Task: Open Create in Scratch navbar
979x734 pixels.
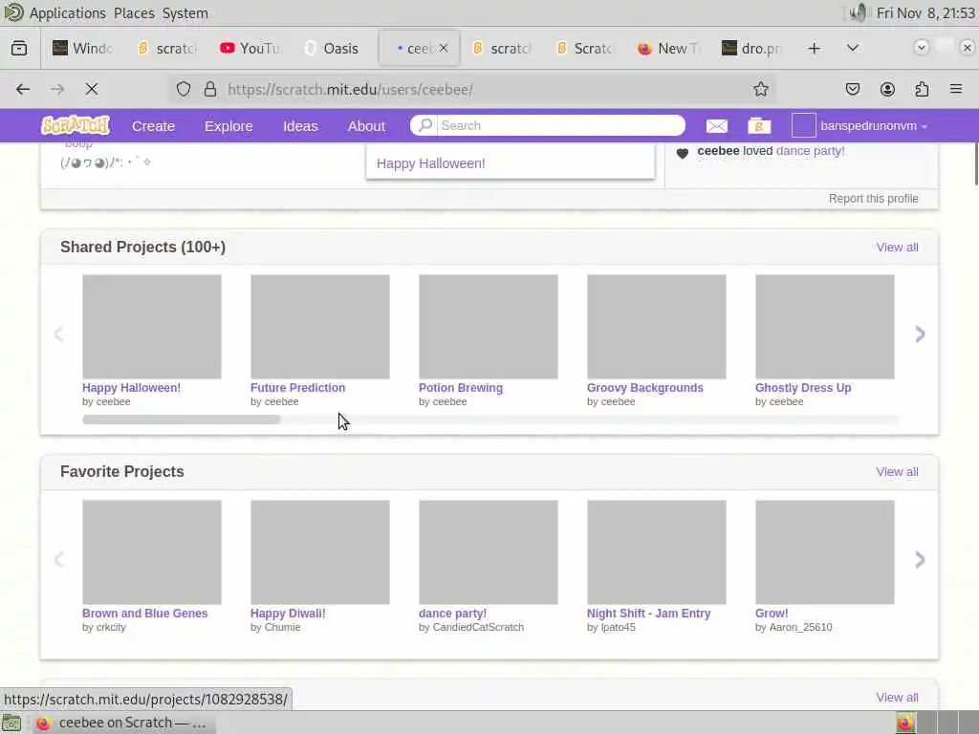Action: [153, 126]
